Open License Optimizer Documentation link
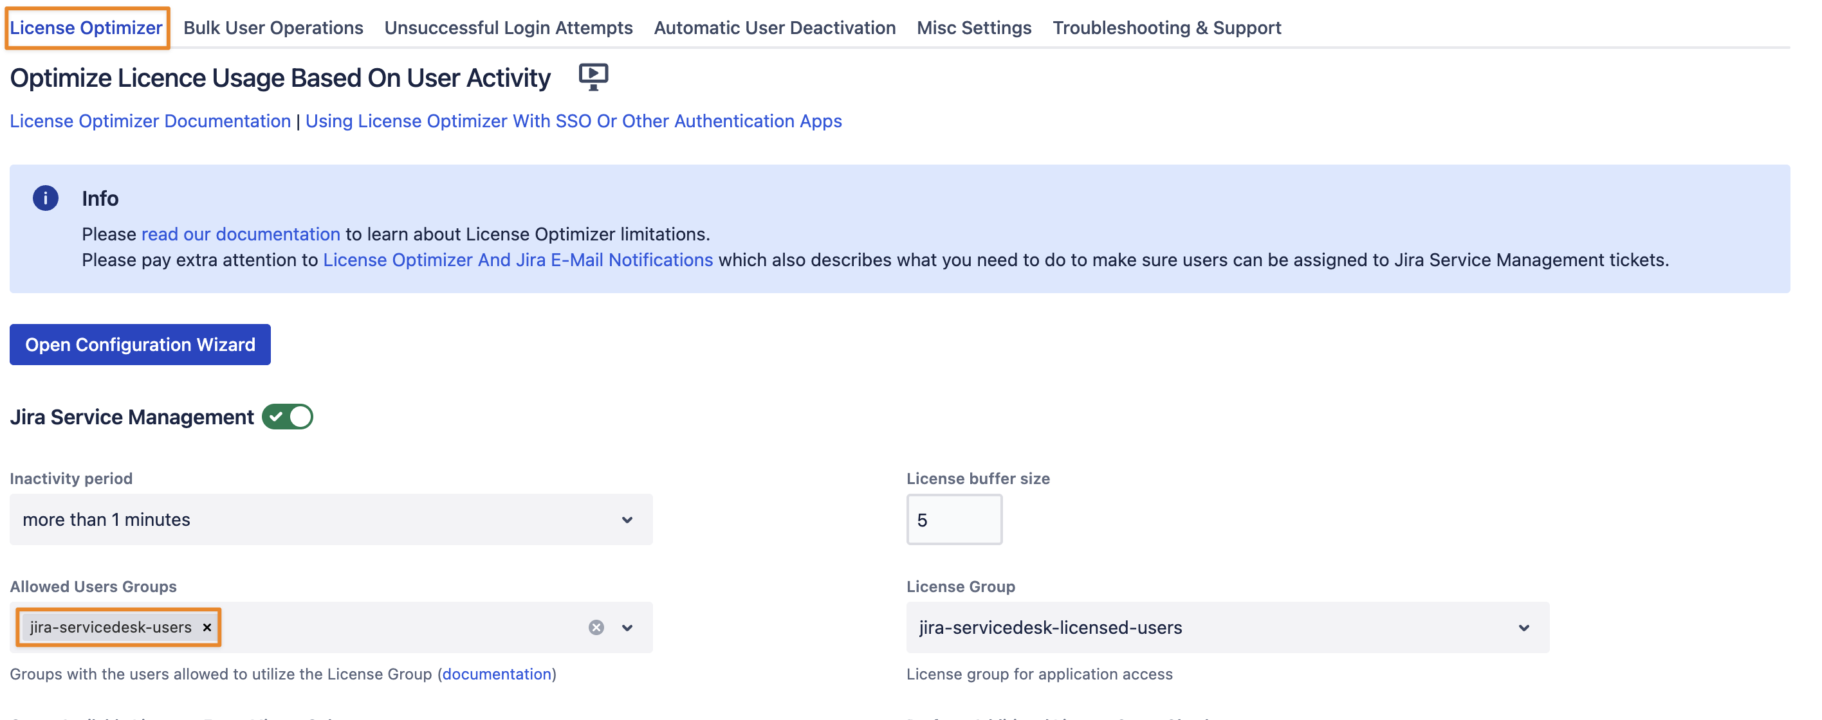 [x=150, y=121]
